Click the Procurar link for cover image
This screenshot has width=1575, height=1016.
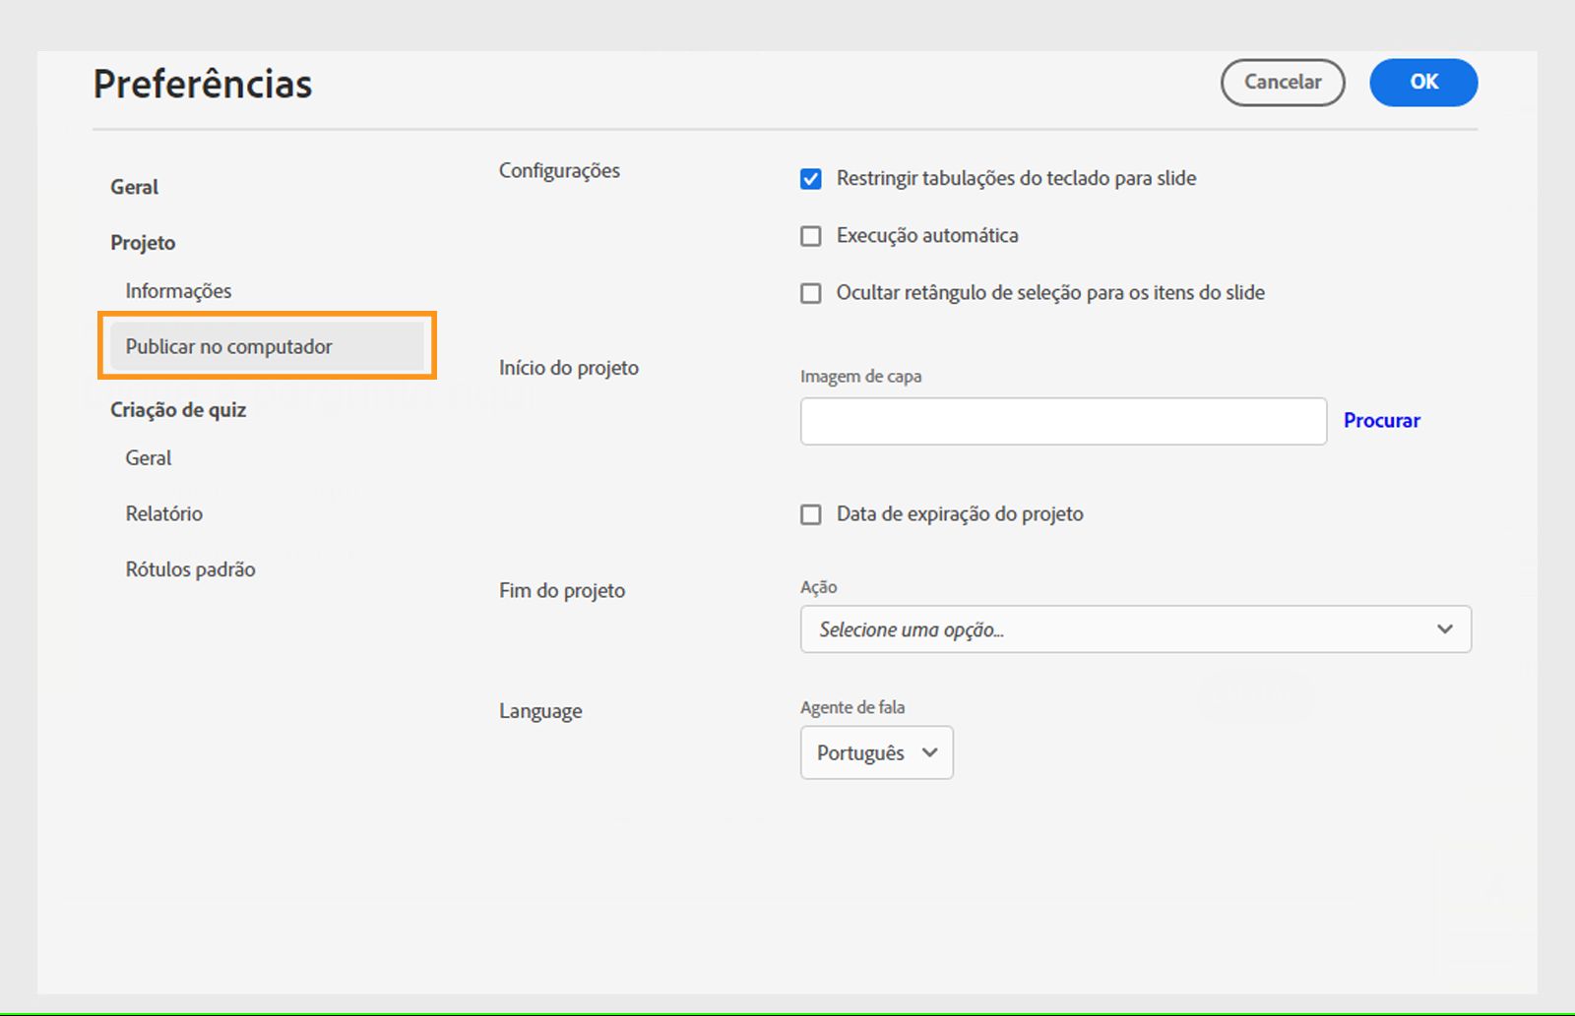[1381, 421]
